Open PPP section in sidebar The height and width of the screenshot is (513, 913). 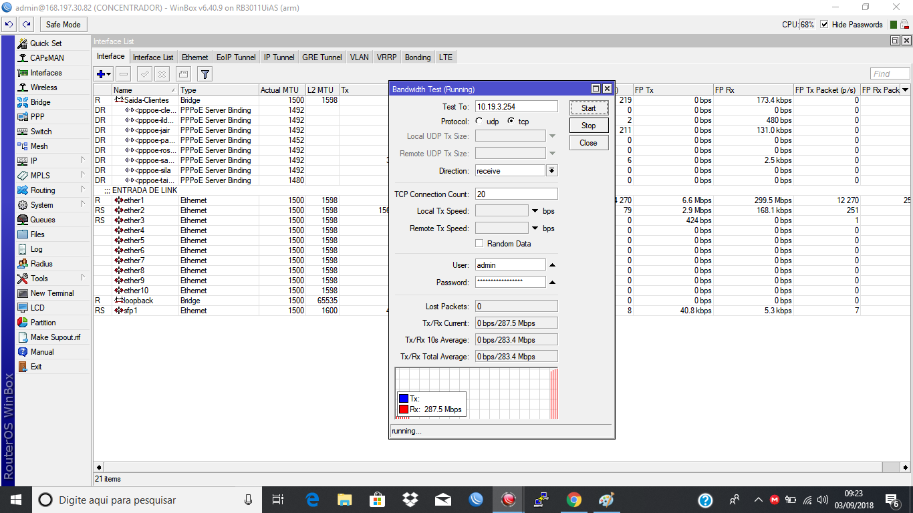[37, 116]
